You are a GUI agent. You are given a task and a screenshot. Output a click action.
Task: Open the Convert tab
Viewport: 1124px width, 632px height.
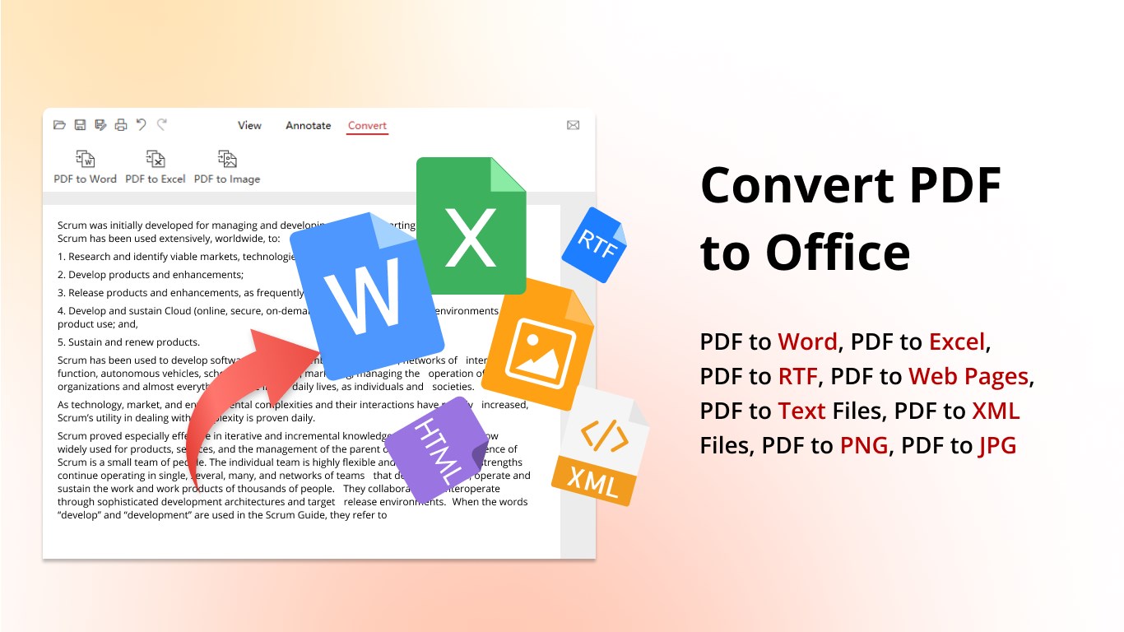point(367,125)
